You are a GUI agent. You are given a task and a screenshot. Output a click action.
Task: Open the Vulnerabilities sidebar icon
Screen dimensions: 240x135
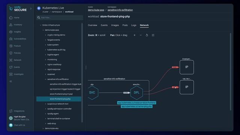(x=11, y=39)
